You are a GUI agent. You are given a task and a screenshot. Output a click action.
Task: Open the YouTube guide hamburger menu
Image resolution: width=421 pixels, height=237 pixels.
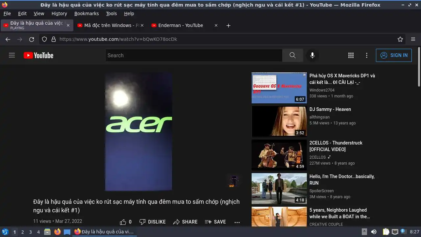coord(12,55)
